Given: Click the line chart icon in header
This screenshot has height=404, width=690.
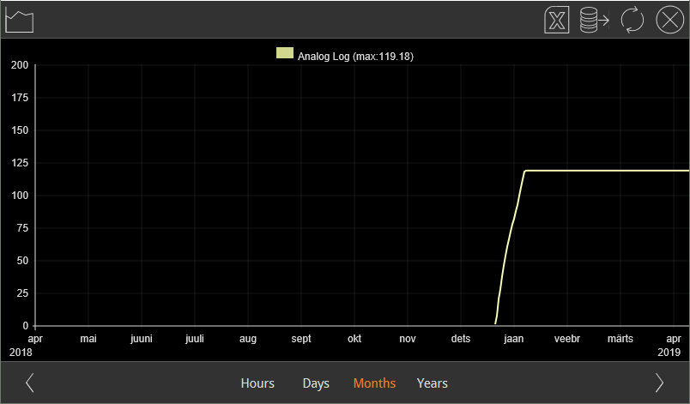Looking at the screenshot, I should [x=20, y=20].
